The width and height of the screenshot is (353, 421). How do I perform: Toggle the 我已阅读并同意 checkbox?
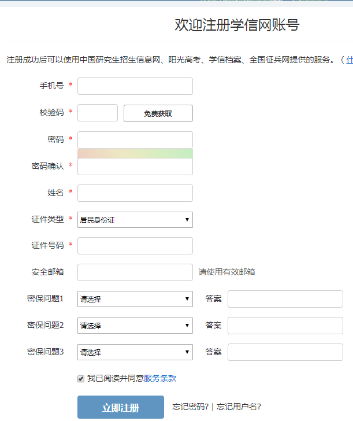(x=81, y=379)
